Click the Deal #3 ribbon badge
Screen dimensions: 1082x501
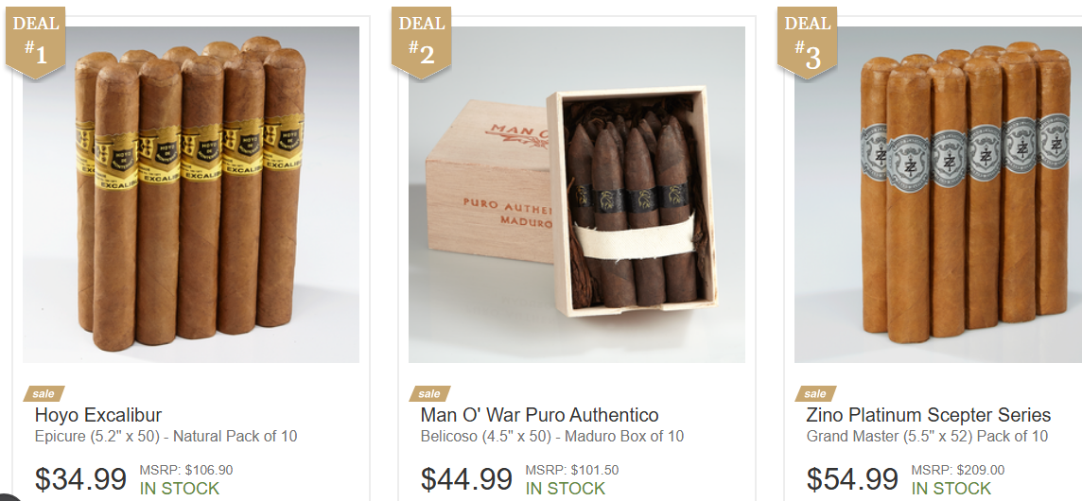click(x=808, y=42)
